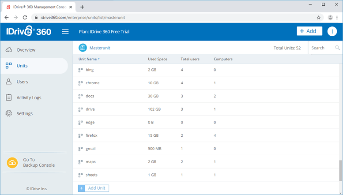Screen dimensions: 343x195
Task: Open Chrome's three-dot menu
Action: click(x=337, y=18)
